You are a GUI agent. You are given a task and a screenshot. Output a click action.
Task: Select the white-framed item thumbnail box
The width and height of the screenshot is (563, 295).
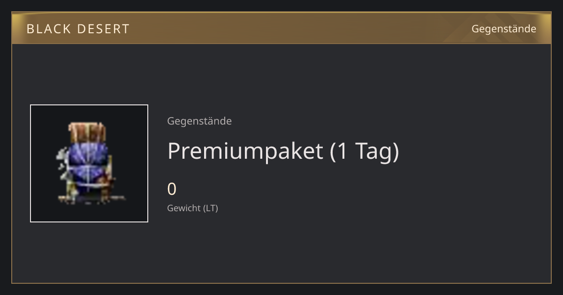[89, 163]
